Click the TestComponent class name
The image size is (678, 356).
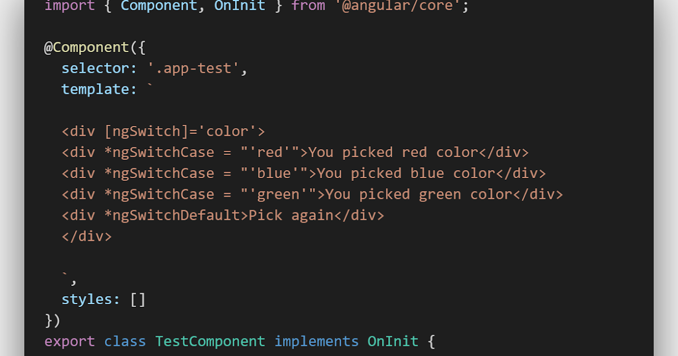click(210, 341)
